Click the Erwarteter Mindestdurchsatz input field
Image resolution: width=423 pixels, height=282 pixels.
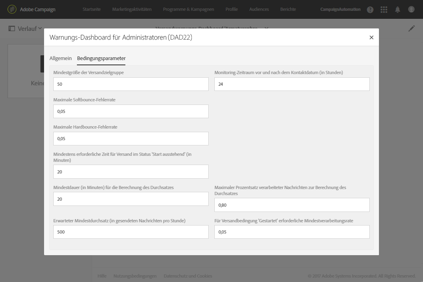pos(131,232)
